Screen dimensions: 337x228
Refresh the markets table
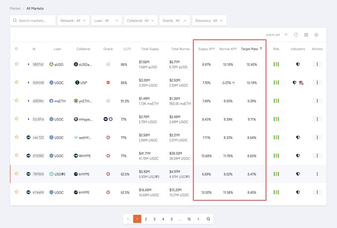click(x=296, y=35)
